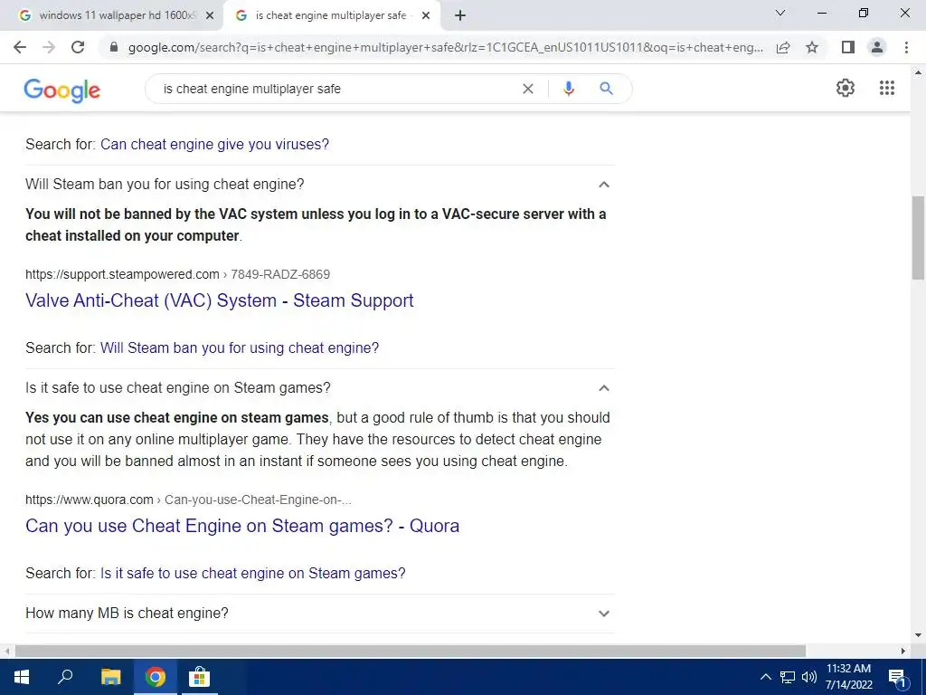Submit search with the magnifier icon
The height and width of the screenshot is (695, 926).
tap(606, 89)
